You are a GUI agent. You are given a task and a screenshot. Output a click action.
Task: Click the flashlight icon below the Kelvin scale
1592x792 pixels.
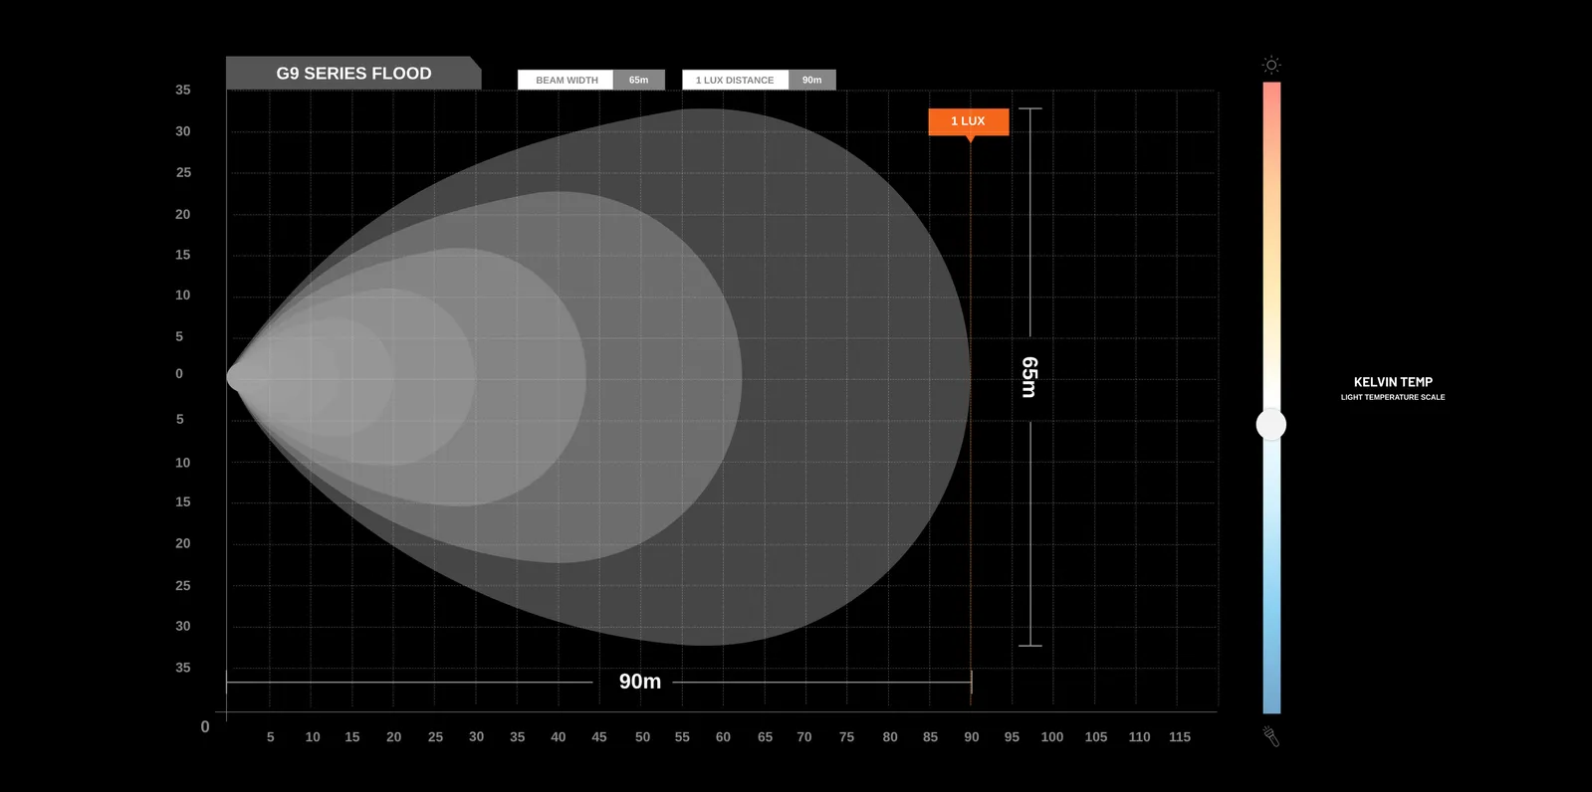pyautogui.click(x=1270, y=736)
